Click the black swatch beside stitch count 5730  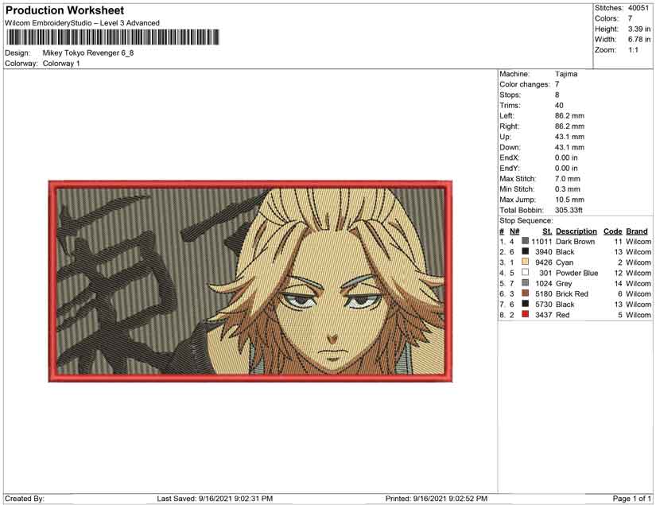(525, 304)
